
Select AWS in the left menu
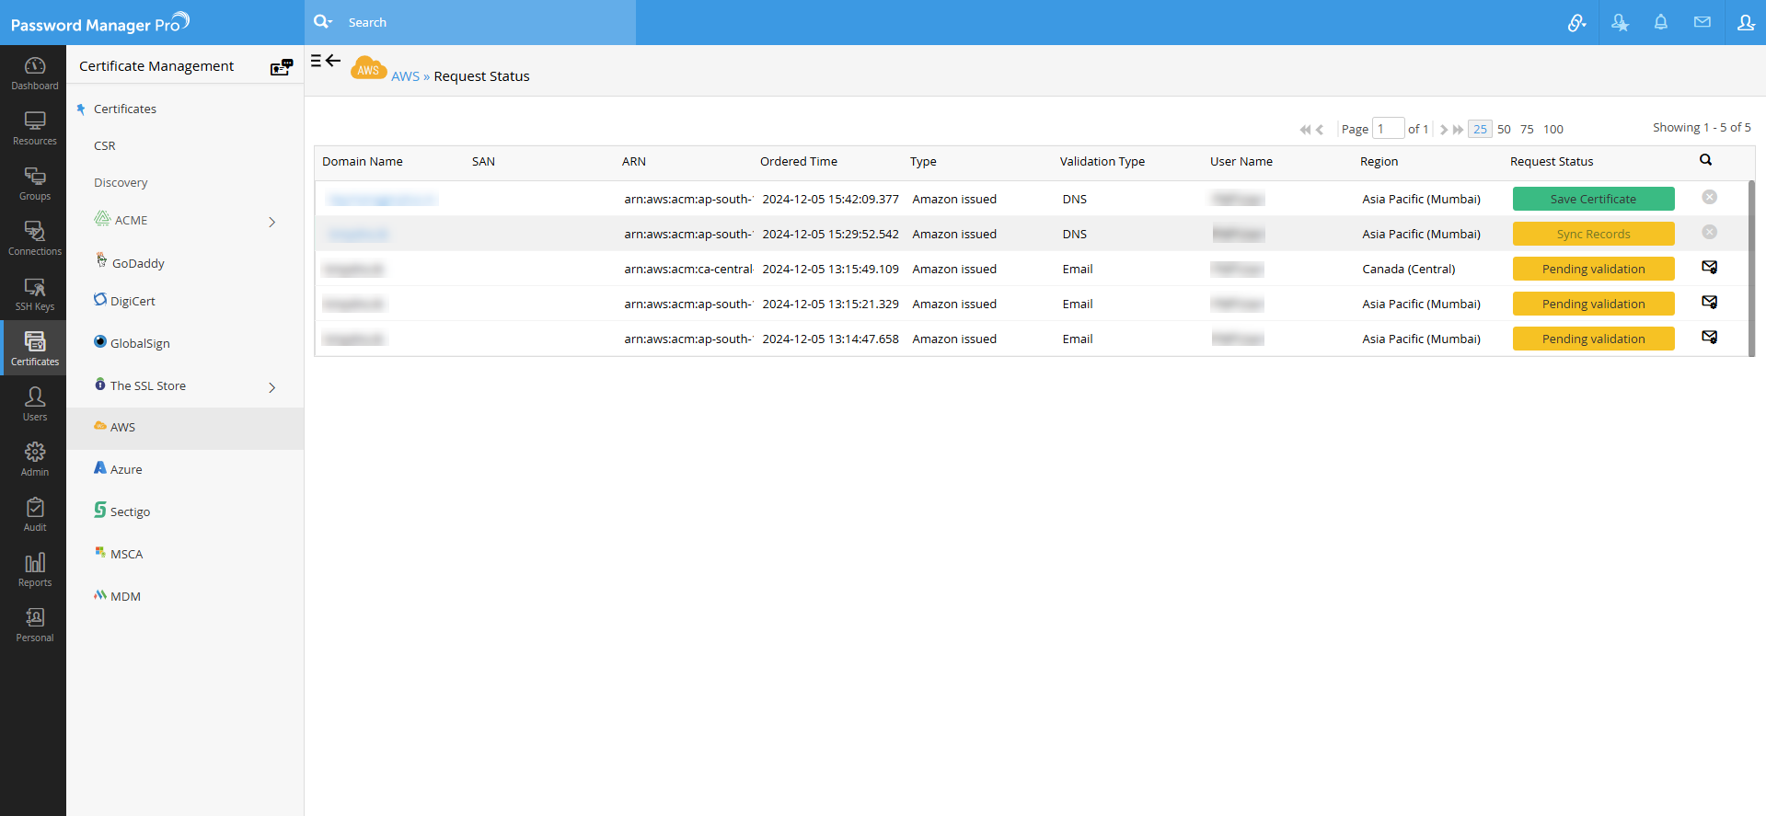pyautogui.click(x=185, y=428)
